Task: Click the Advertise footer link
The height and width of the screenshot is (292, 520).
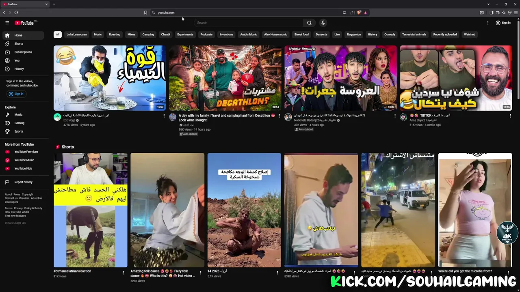Action: 37,198
